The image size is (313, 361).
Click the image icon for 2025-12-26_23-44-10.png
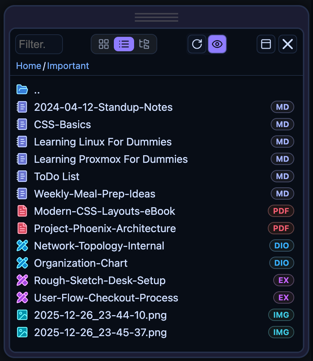[x=22, y=315]
